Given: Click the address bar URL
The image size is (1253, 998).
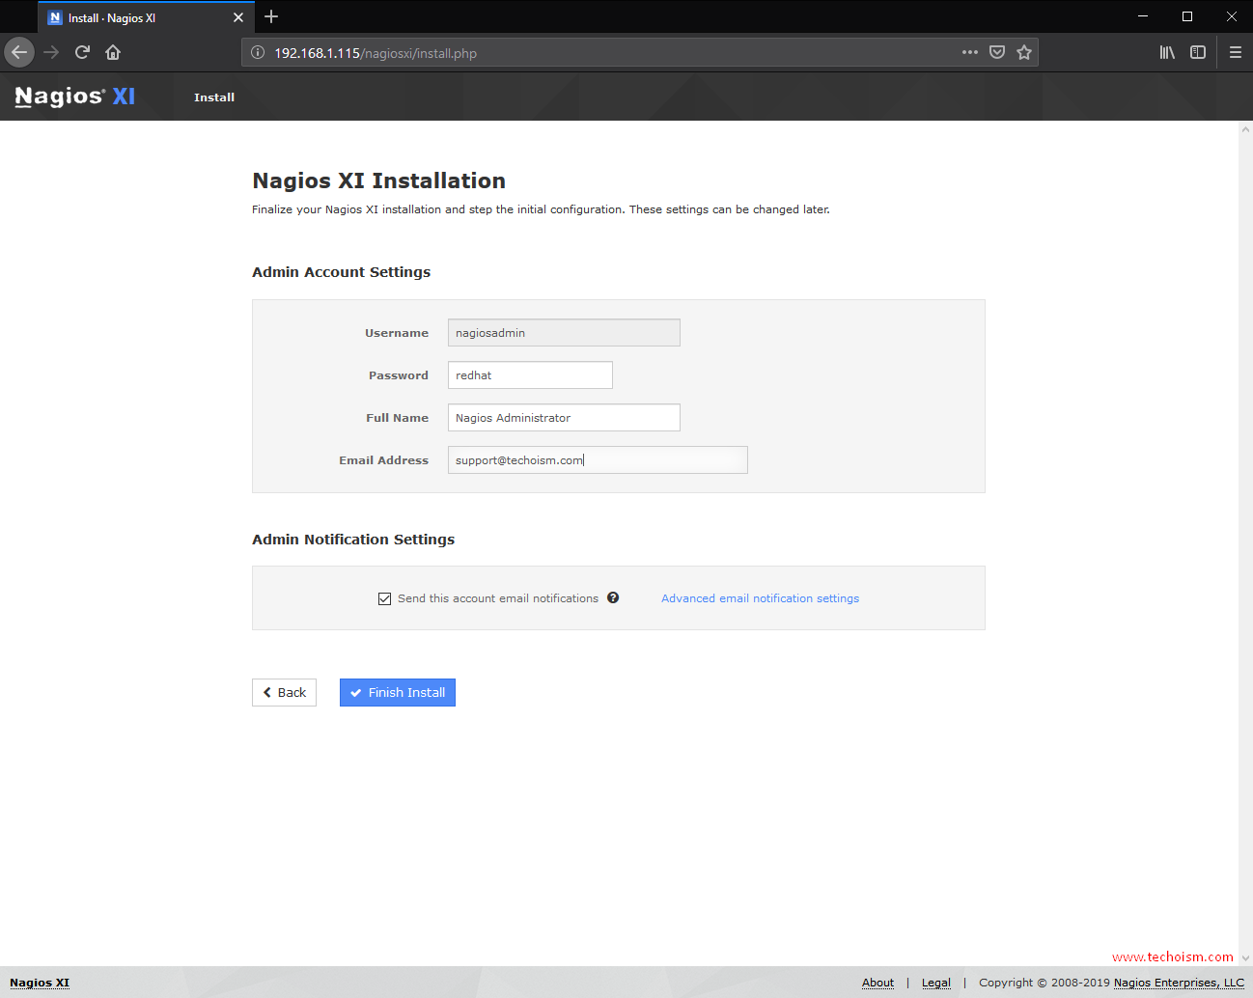Looking at the screenshot, I should pyautogui.click(x=376, y=53).
